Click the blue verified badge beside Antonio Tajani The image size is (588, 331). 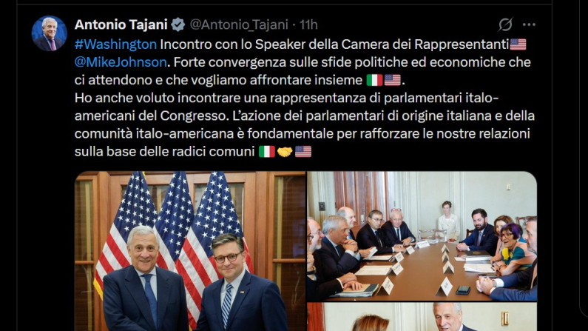click(178, 24)
